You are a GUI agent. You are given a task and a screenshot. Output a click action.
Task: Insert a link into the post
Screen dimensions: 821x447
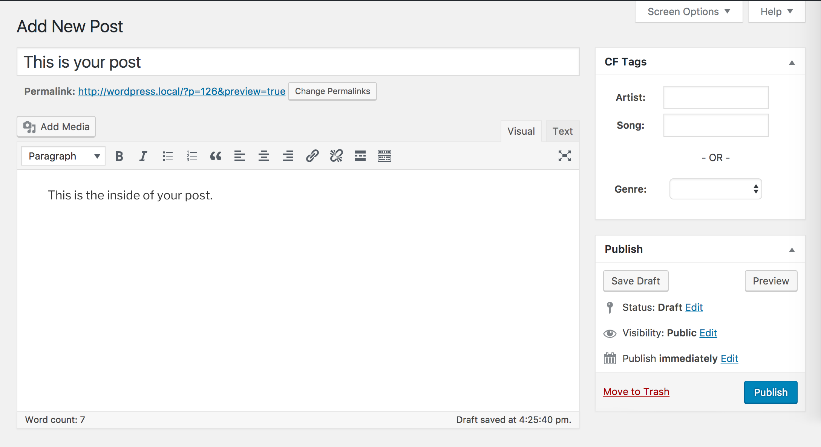click(312, 156)
